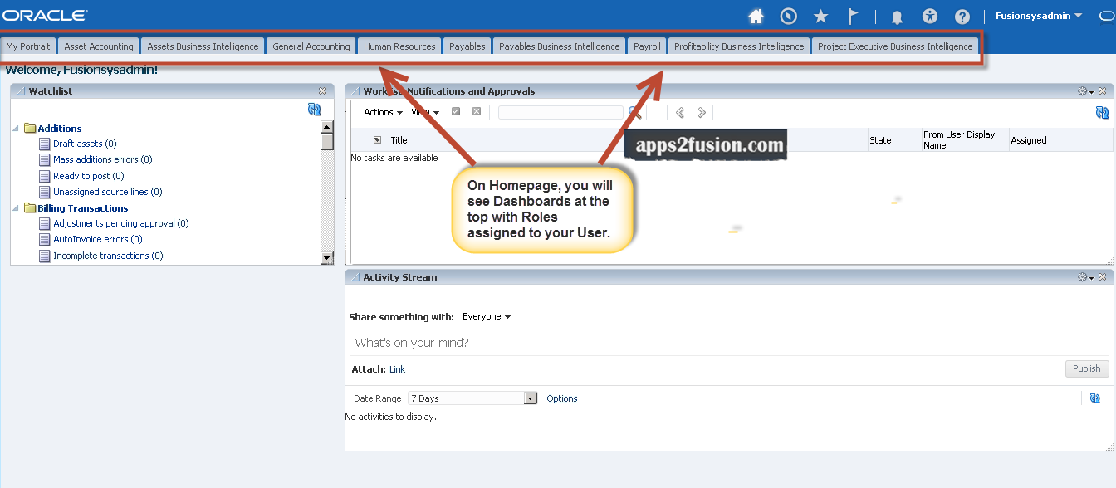1116x488 pixels.
Task: Collapse the Activity Stream panel header triangle
Action: point(355,277)
